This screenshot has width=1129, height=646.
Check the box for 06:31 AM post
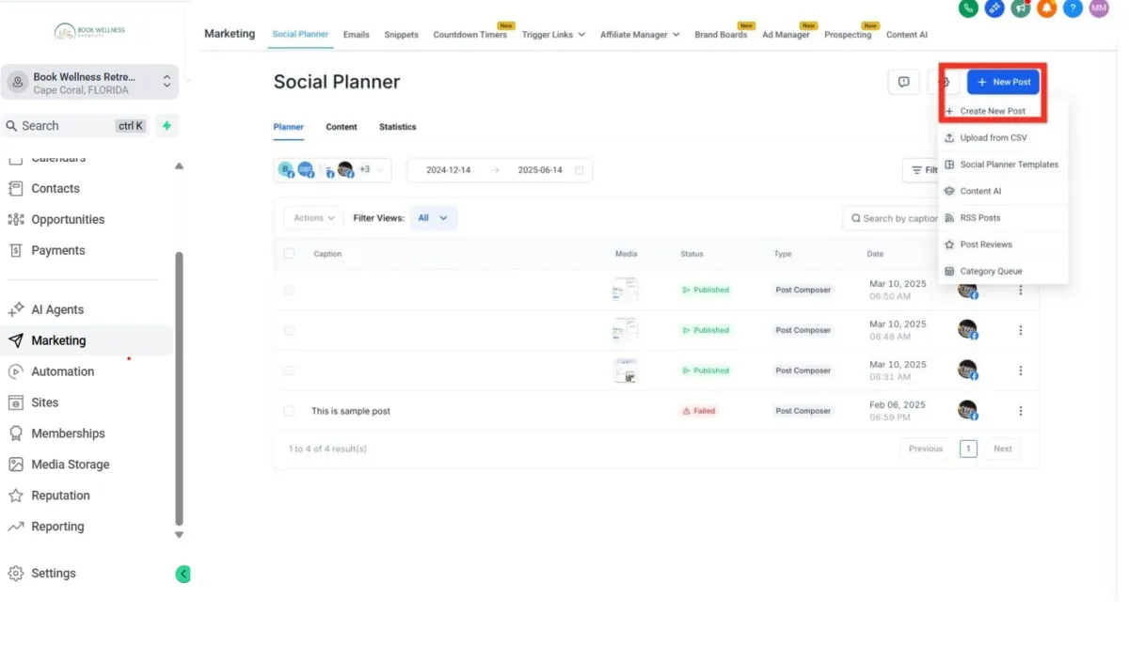pyautogui.click(x=289, y=370)
